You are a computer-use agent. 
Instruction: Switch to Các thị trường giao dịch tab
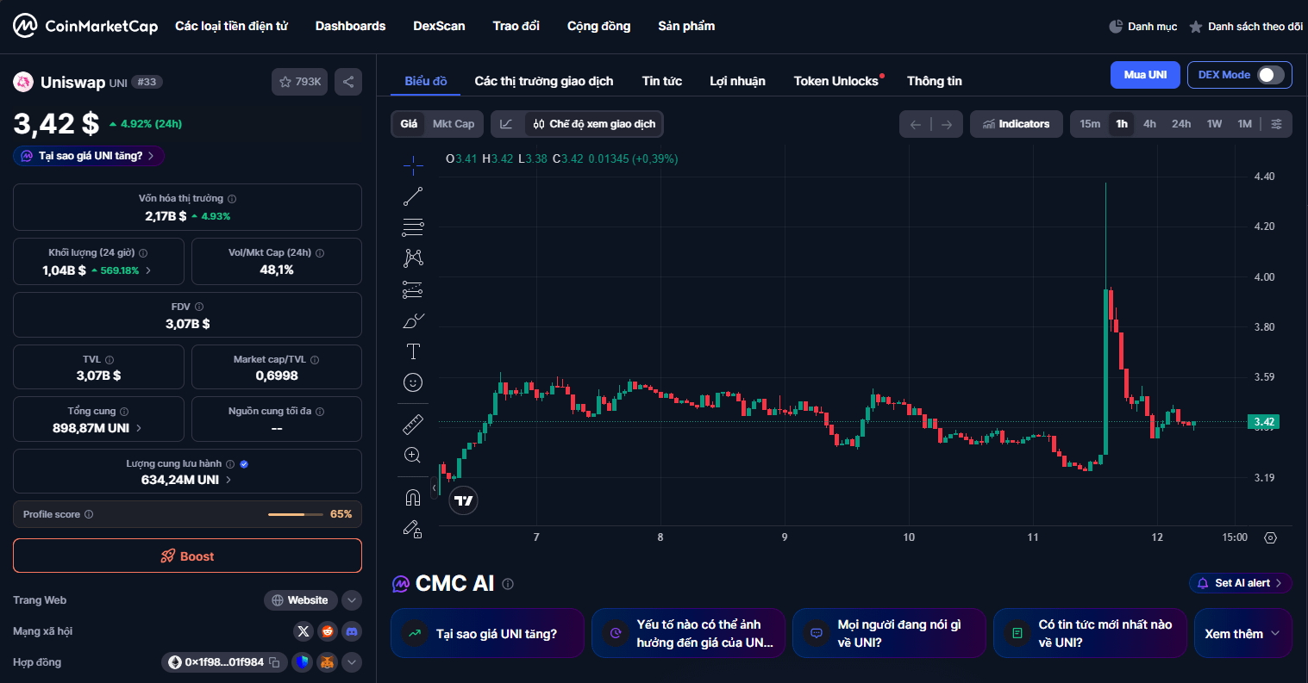click(544, 81)
